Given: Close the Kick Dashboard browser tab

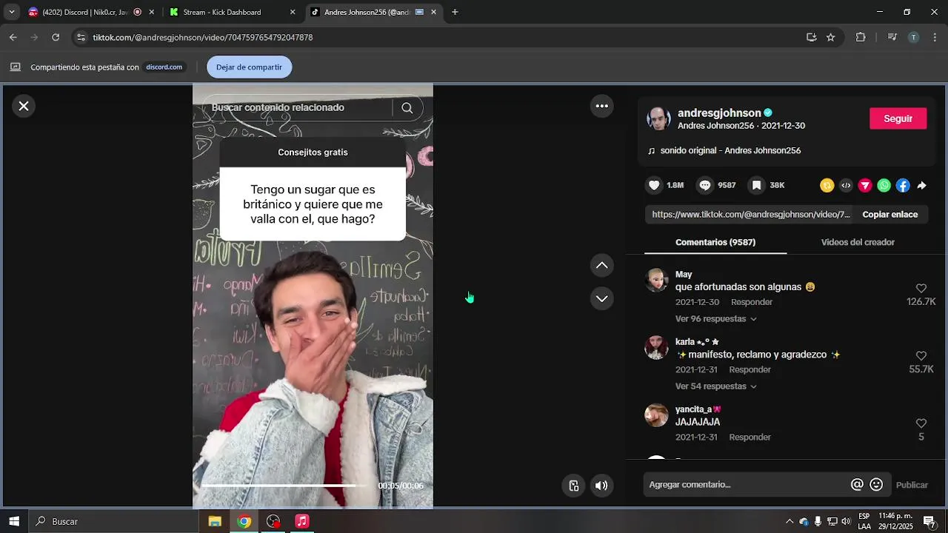Looking at the screenshot, I should point(293,12).
